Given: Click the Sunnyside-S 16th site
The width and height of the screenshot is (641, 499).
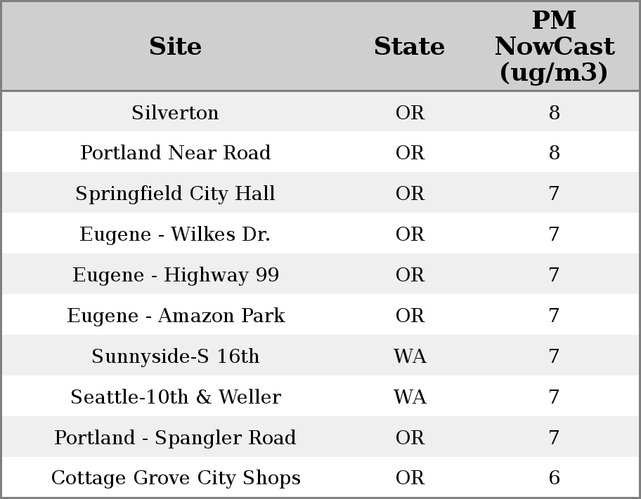Looking at the screenshot, I should click(175, 357).
